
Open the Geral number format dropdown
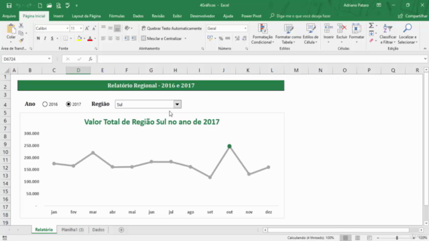point(245,28)
